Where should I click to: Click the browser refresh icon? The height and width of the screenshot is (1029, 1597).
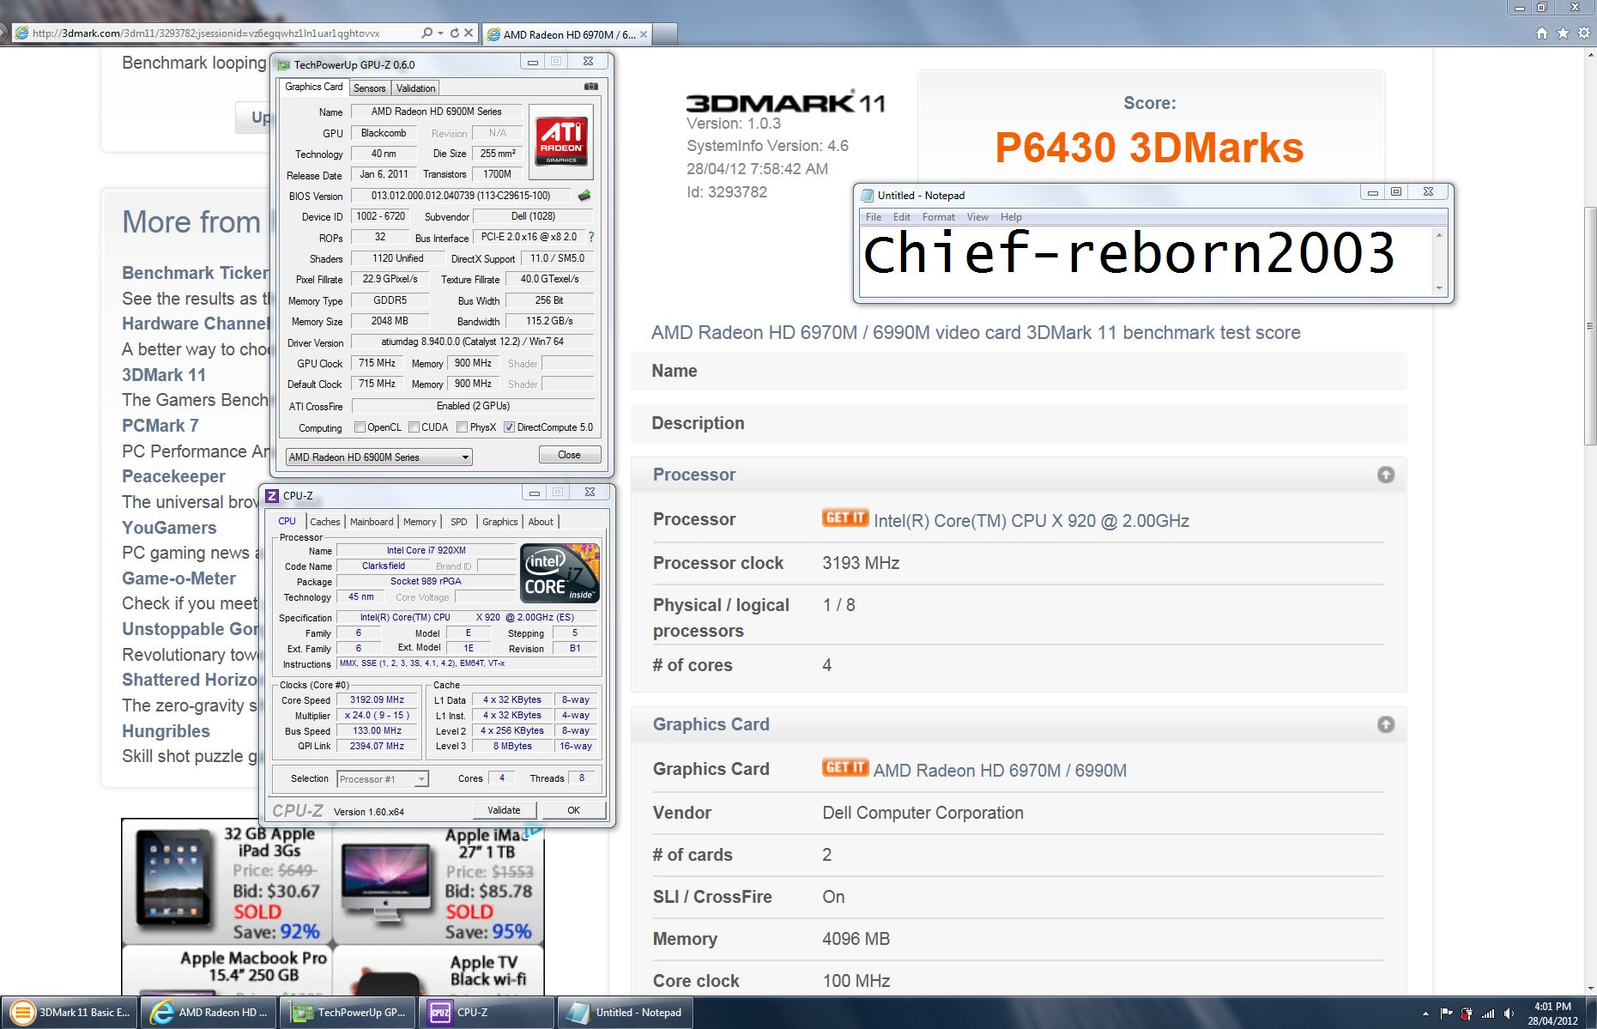click(x=455, y=33)
